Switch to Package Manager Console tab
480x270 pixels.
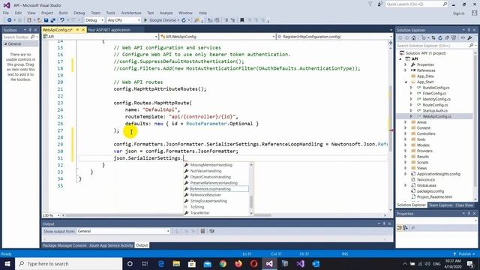point(65,245)
